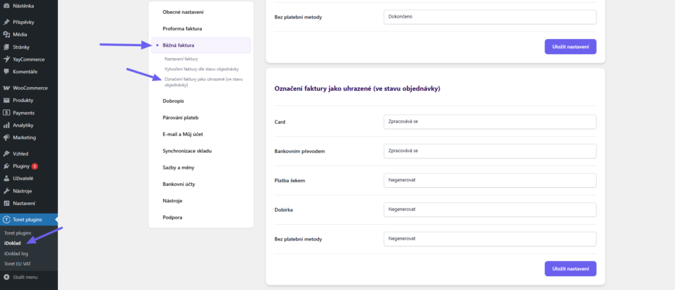This screenshot has height=290, width=675.
Task: Open lower Bez platební metody dropdown showing Negenerovat
Action: (490, 239)
